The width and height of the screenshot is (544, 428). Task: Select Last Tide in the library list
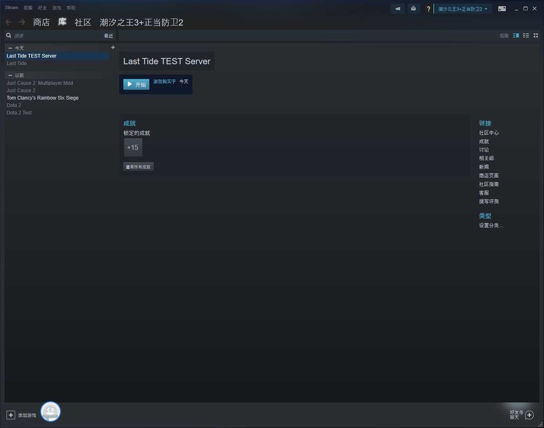(57, 63)
